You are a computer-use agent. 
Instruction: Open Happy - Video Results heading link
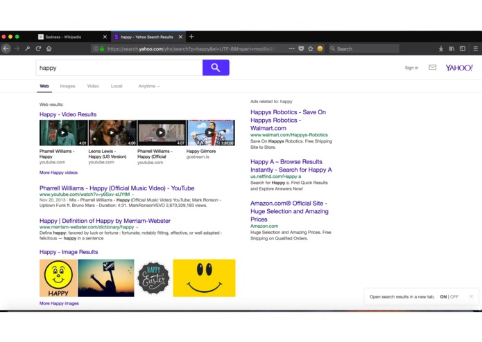click(x=68, y=114)
